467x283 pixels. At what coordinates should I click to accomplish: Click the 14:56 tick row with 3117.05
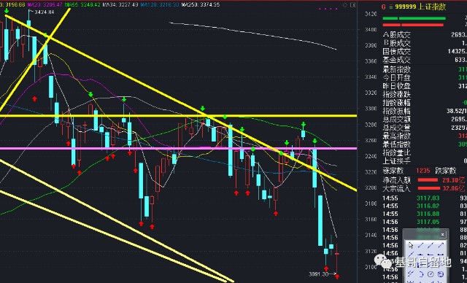click(425, 222)
